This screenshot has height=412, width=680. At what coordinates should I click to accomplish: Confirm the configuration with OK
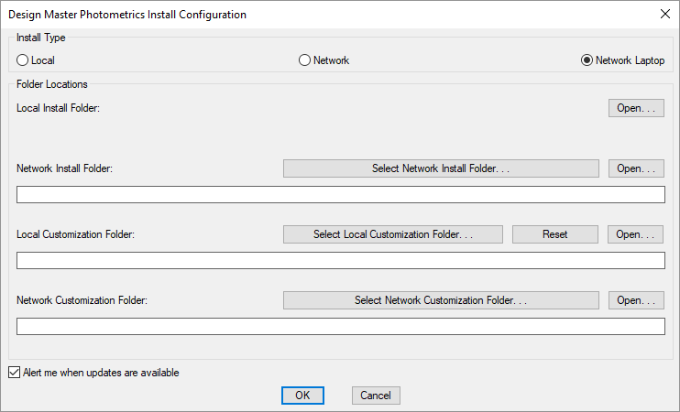click(302, 396)
